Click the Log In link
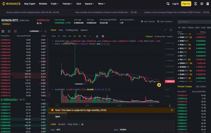211x133 pixels. pyautogui.click(x=176, y=4)
